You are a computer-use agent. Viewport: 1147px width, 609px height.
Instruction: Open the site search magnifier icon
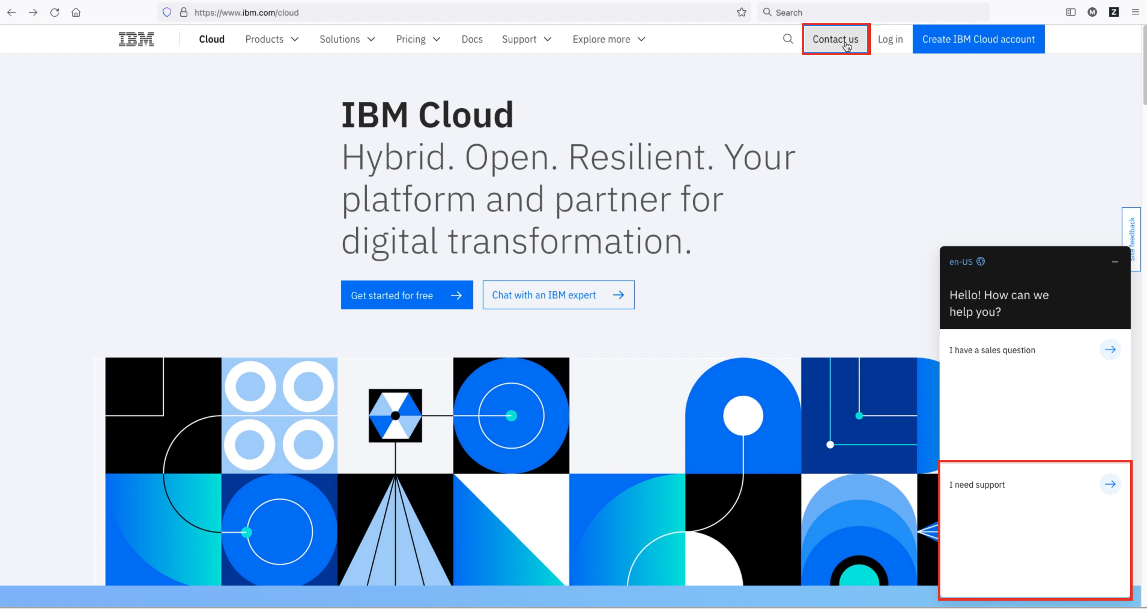click(x=788, y=39)
